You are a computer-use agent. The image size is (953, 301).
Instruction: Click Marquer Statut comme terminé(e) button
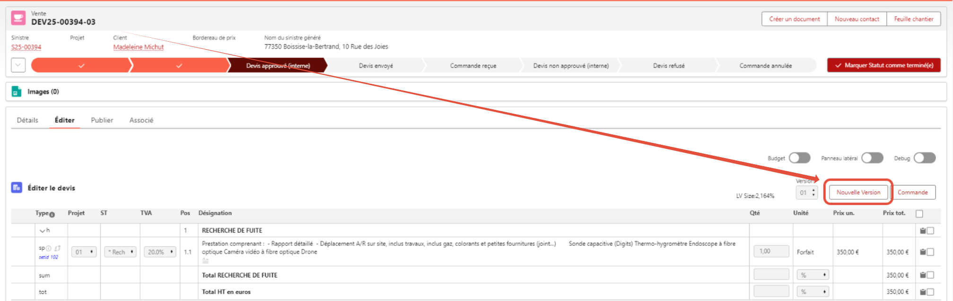(884, 65)
